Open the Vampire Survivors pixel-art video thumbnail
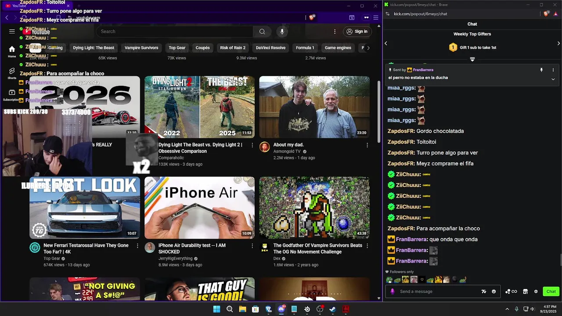The height and width of the screenshot is (316, 562). point(314,208)
